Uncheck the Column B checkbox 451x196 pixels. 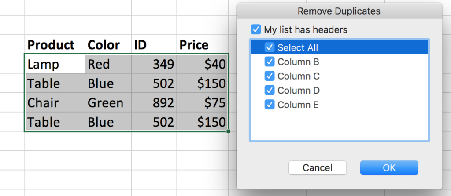click(x=270, y=62)
